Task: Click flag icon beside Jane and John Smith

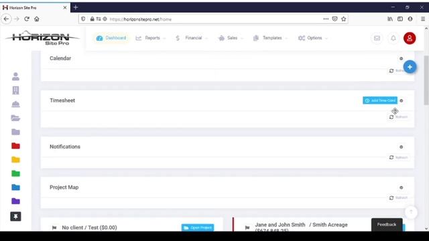Action: click(x=247, y=228)
